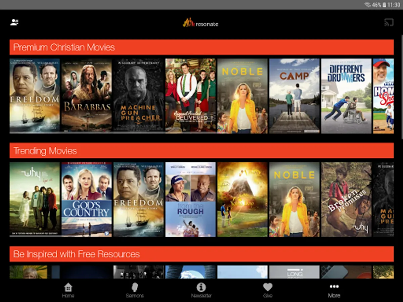Open the God's Country poster
This screenshot has width=403, height=302.
(87, 199)
